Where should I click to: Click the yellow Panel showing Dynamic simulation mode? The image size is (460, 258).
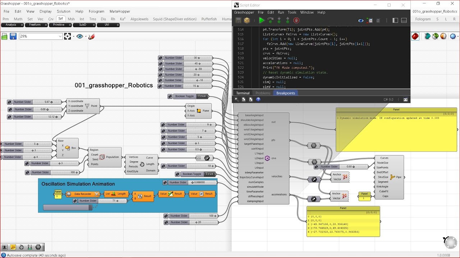coord(397,129)
